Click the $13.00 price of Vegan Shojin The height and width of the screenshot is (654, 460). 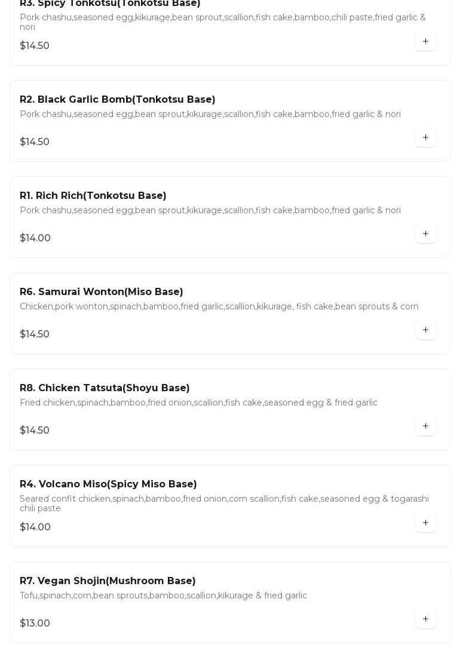(35, 624)
